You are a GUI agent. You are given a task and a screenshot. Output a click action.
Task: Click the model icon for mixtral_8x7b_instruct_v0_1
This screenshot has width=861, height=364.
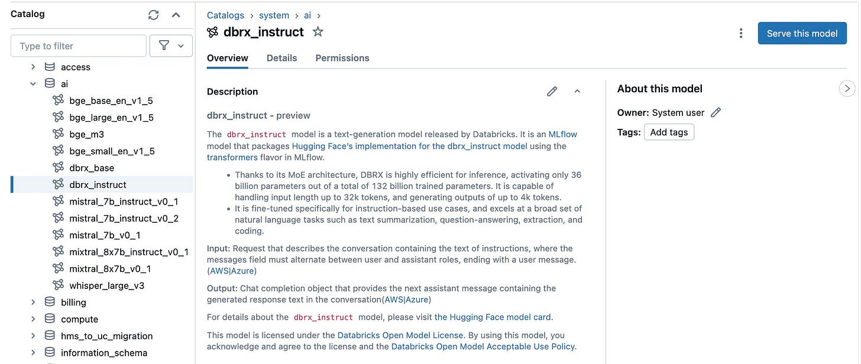pyautogui.click(x=58, y=252)
